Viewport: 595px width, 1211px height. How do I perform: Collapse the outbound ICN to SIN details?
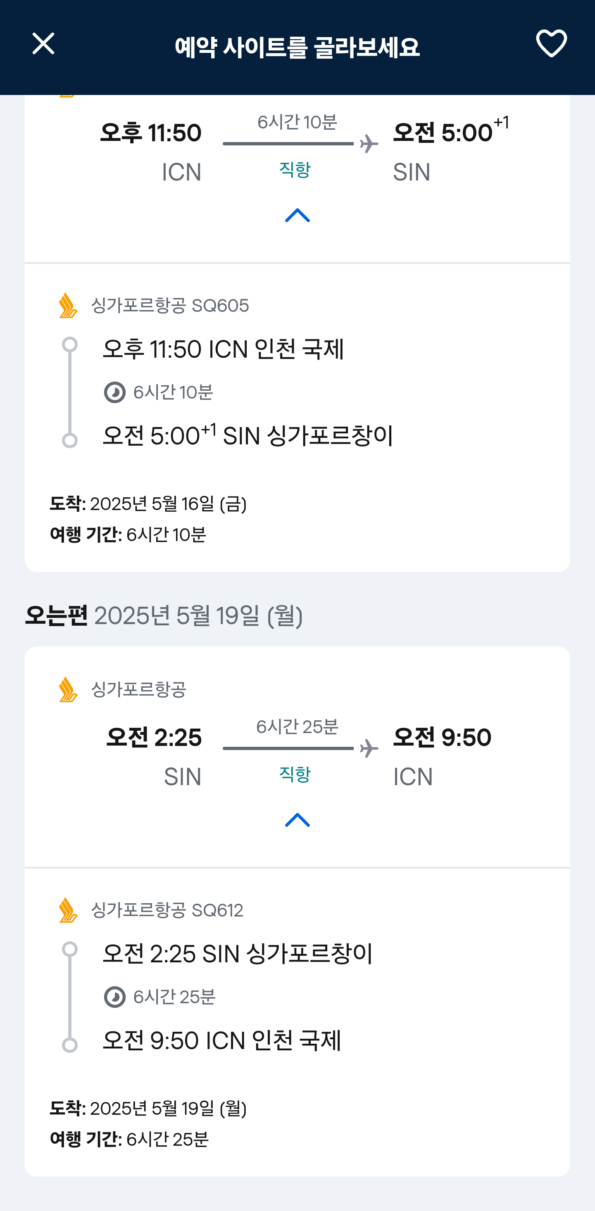297,215
